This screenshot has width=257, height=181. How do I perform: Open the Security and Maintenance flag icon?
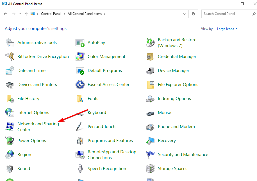pyautogui.click(x=150, y=155)
